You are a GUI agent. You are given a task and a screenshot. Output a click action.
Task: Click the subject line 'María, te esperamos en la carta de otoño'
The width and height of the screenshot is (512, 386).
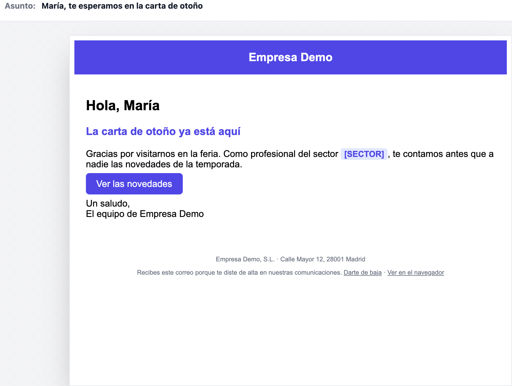tap(122, 6)
